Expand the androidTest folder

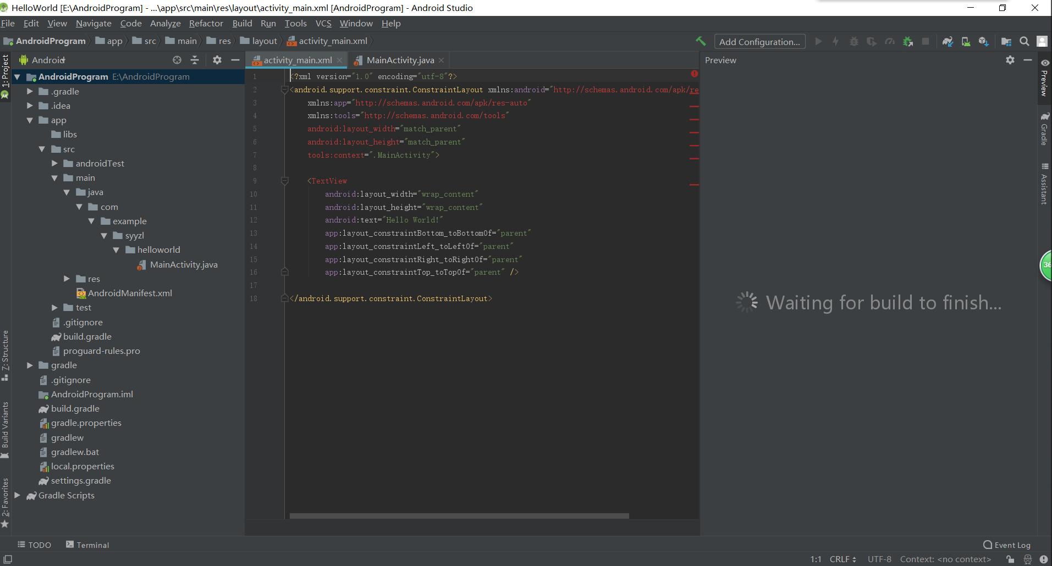[x=54, y=163]
